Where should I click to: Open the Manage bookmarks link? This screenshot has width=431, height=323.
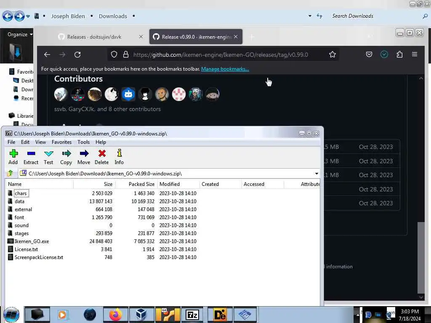coord(225,69)
